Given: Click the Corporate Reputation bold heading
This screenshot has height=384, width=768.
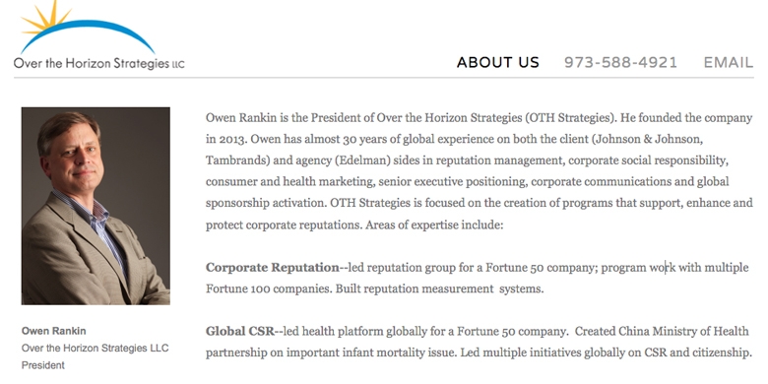Looking at the screenshot, I should pyautogui.click(x=273, y=268).
